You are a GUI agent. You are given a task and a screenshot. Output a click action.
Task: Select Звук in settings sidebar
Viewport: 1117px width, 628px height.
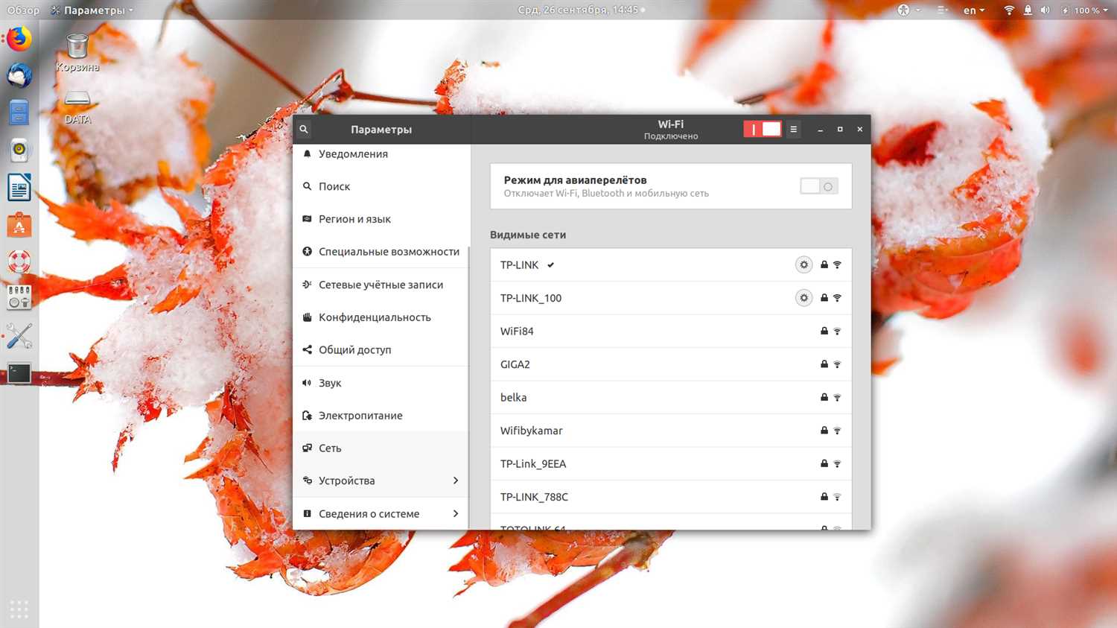point(381,383)
